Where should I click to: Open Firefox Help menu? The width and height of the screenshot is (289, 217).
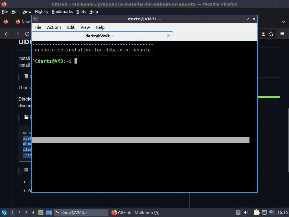tap(94, 12)
